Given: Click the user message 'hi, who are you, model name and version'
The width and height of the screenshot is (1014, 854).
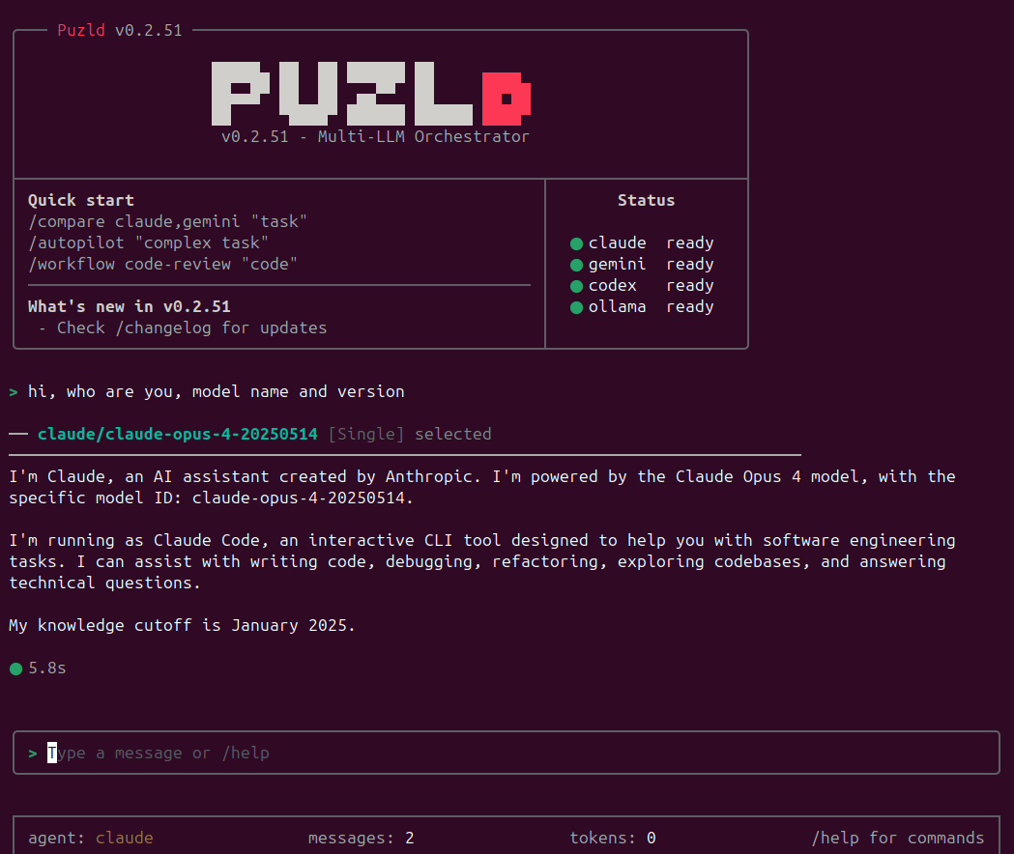Looking at the screenshot, I should 216,392.
